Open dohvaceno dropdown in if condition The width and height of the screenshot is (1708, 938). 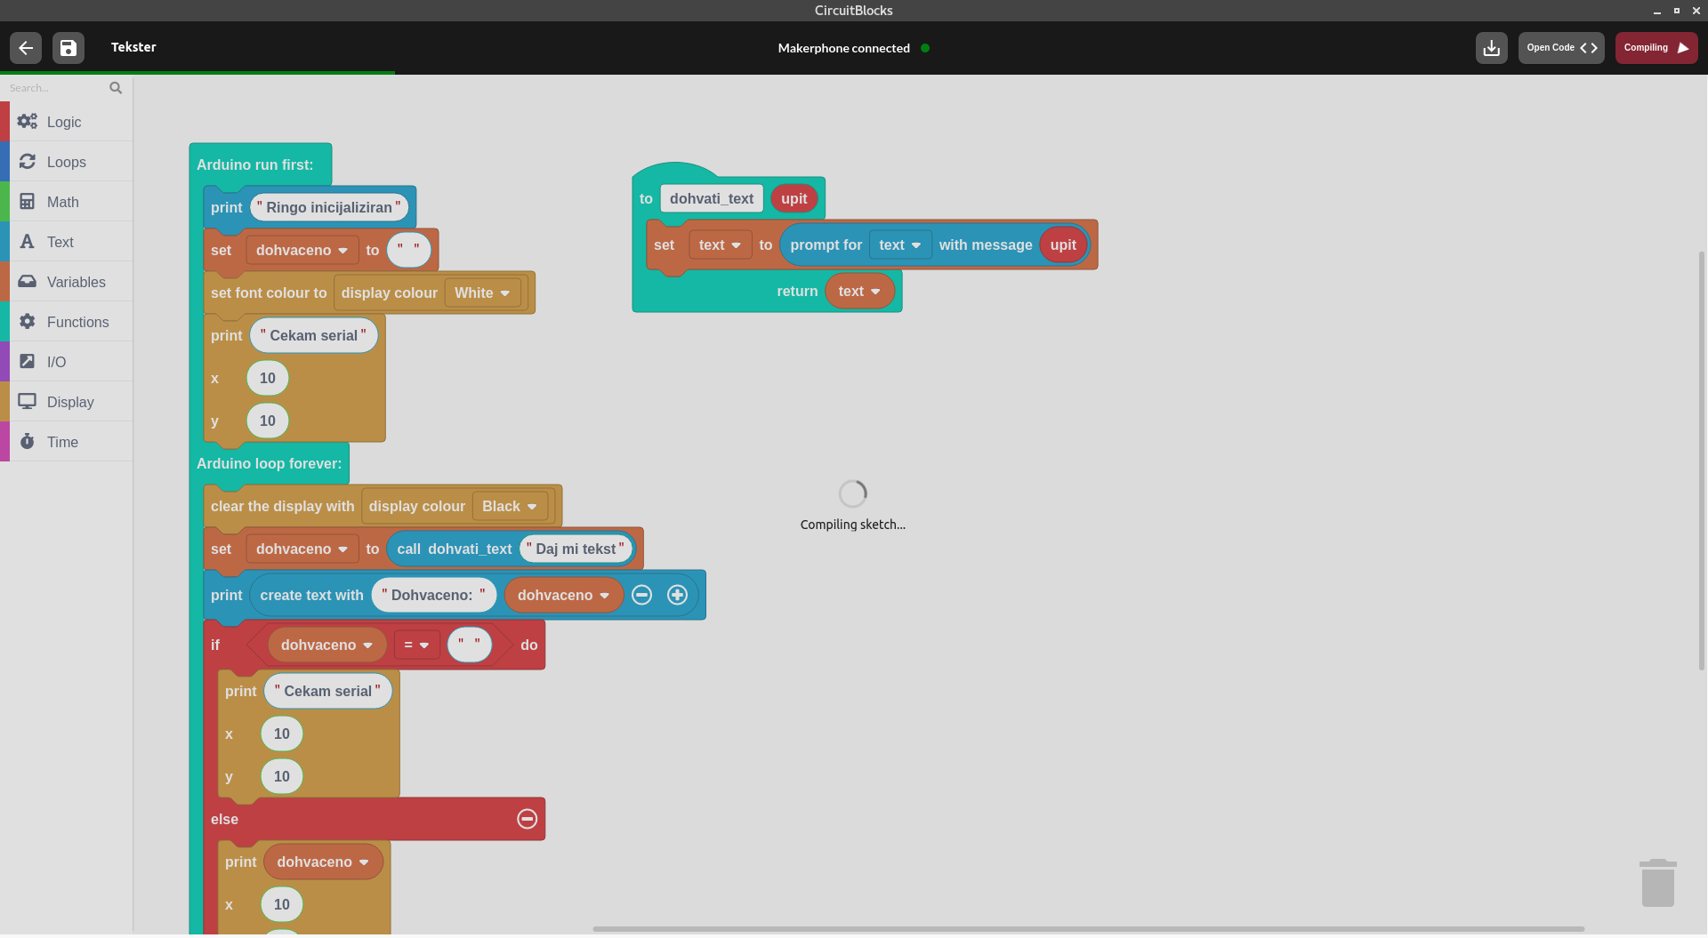[x=327, y=645]
